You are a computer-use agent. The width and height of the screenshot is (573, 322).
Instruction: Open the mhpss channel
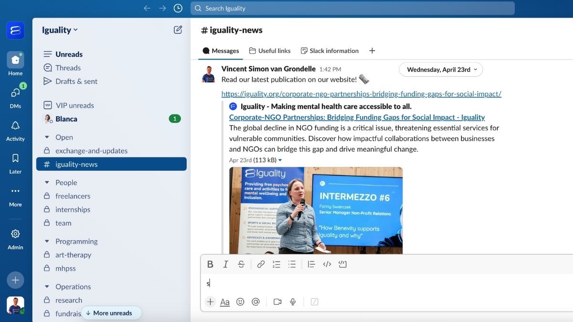(111, 268)
